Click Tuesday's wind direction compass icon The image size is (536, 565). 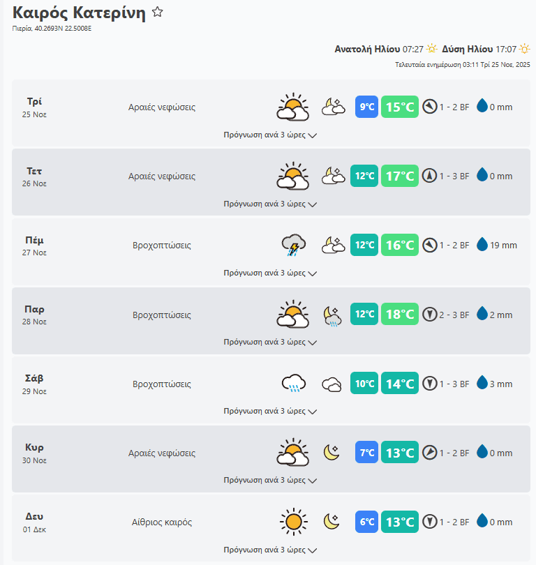[x=430, y=107]
